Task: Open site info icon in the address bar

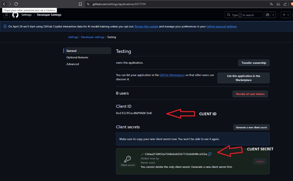Action: click(88, 4)
